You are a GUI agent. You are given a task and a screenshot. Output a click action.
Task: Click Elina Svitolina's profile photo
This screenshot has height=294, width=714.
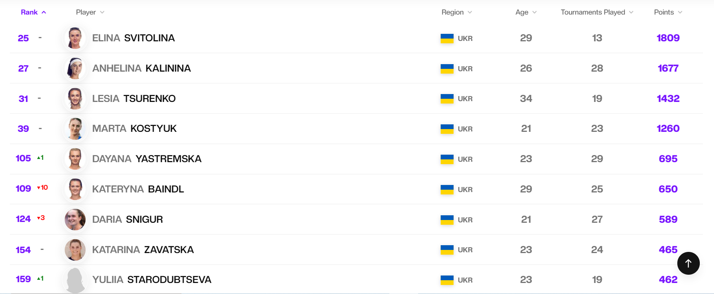pyautogui.click(x=75, y=38)
